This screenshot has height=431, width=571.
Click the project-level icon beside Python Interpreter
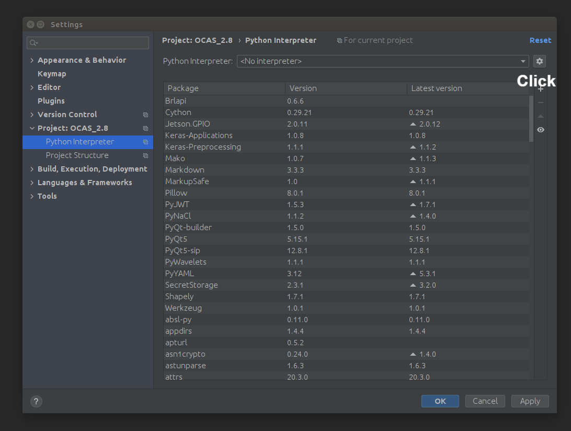click(146, 142)
